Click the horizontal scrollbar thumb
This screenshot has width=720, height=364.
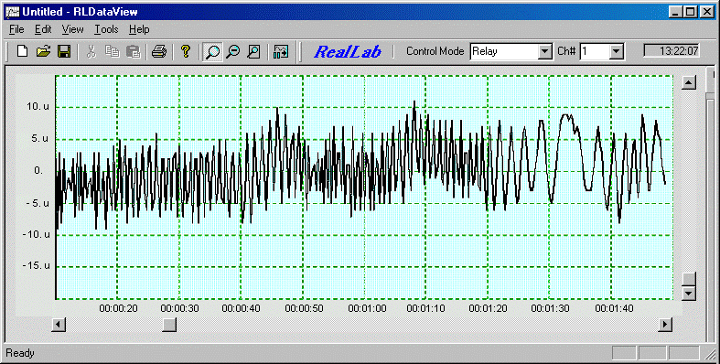(169, 325)
